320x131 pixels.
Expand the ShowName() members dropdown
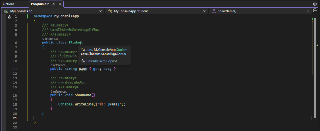click(308, 11)
